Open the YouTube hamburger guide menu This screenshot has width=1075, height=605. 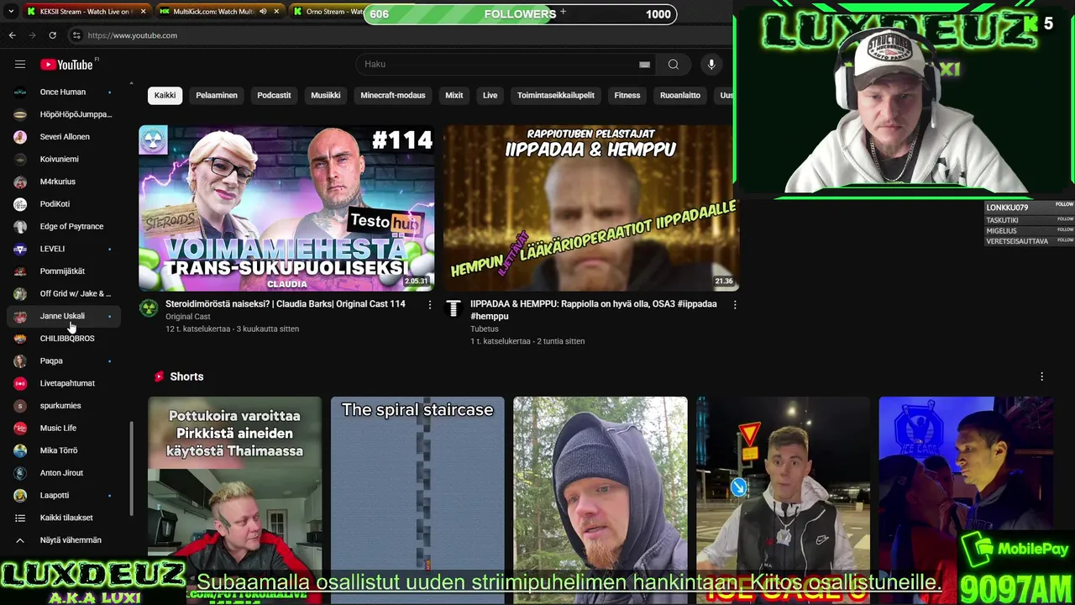(x=20, y=65)
